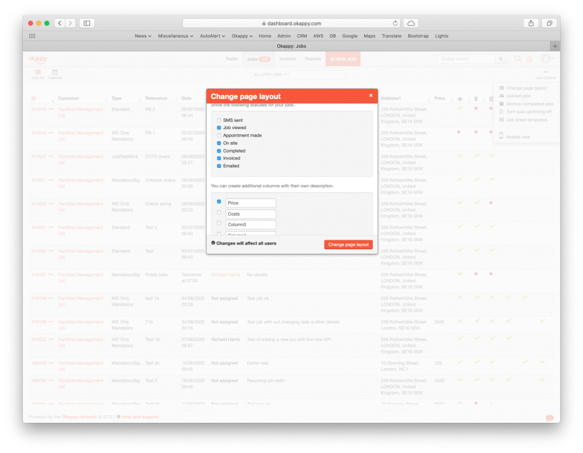This screenshot has width=583, height=453.
Task: Toggle the Safari sidebar
Action: [87, 23]
